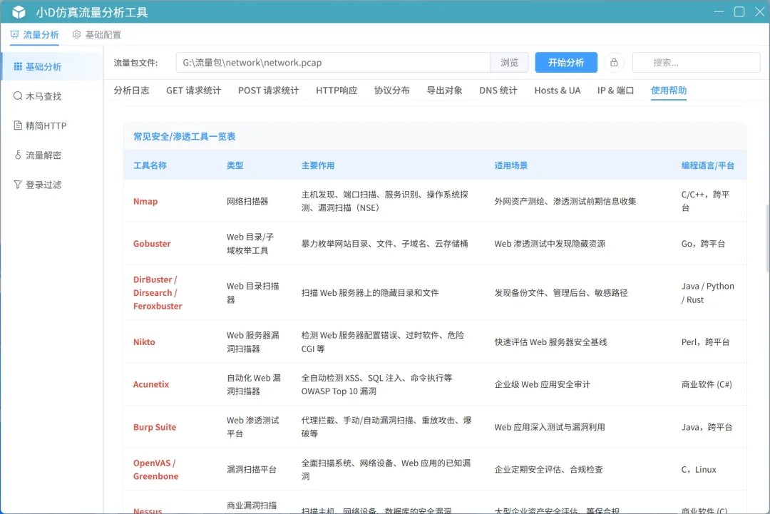770x514 pixels.
Task: Click the 常见安全/渗透工具一览表 heading
Action: click(x=184, y=136)
